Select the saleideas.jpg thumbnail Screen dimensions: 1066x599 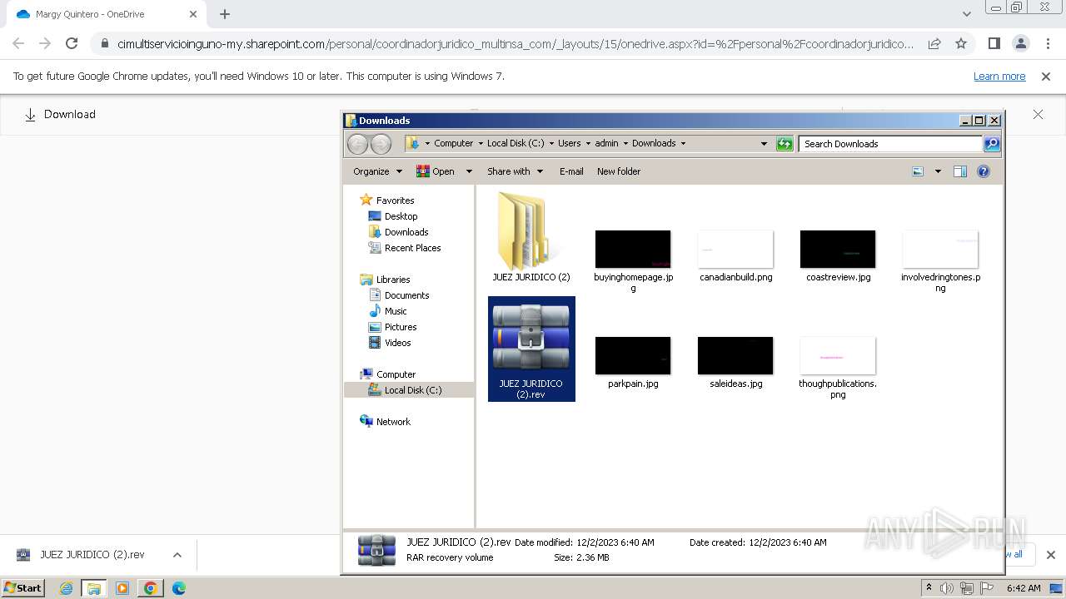pyautogui.click(x=735, y=356)
